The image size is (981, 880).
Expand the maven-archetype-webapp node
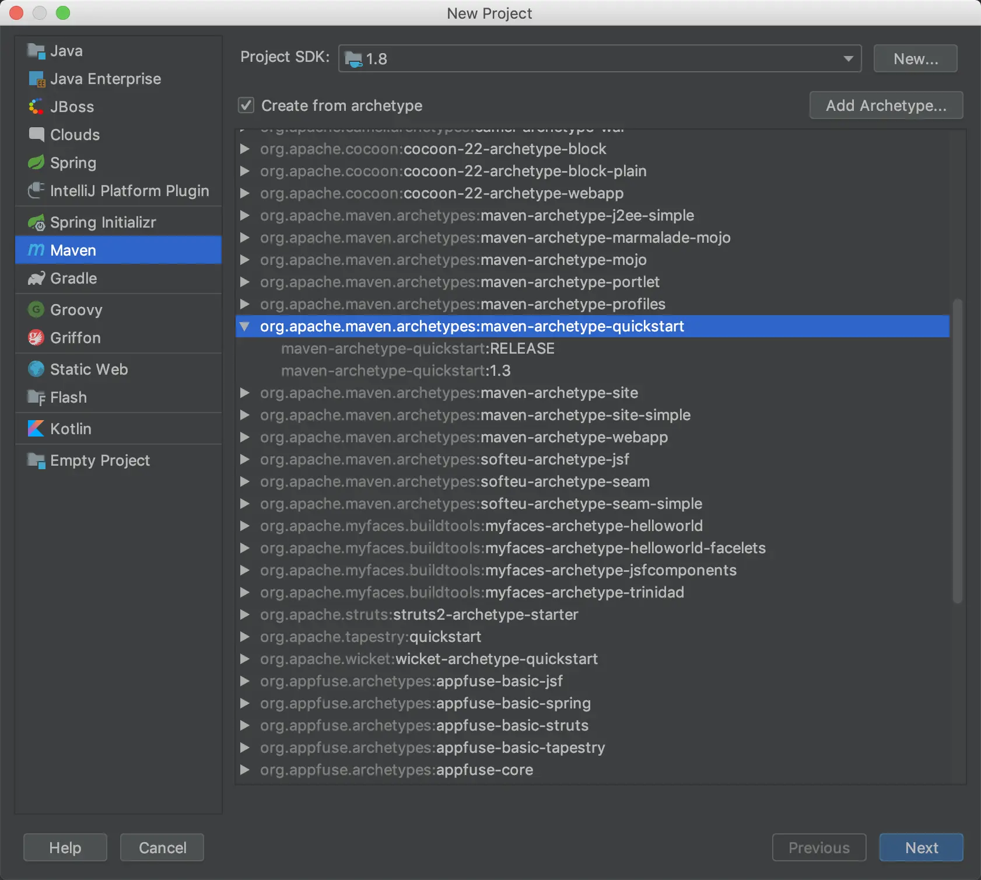tap(245, 437)
